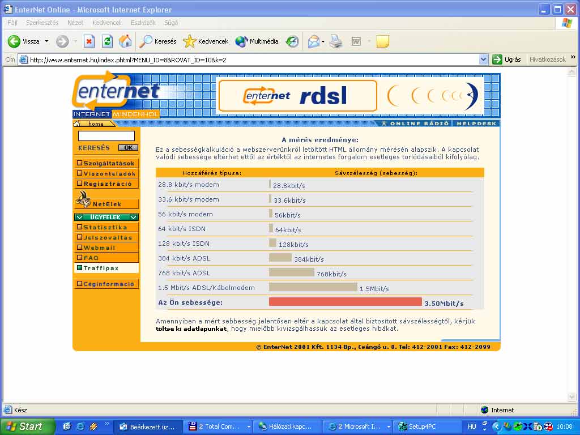This screenshot has width=580, height=435.
Task: Open ONLINE RÁDIÓ link
Action: [415, 123]
